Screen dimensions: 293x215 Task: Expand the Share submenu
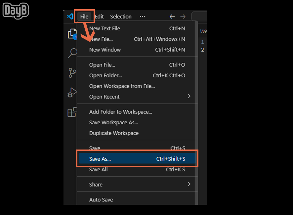tap(96, 184)
